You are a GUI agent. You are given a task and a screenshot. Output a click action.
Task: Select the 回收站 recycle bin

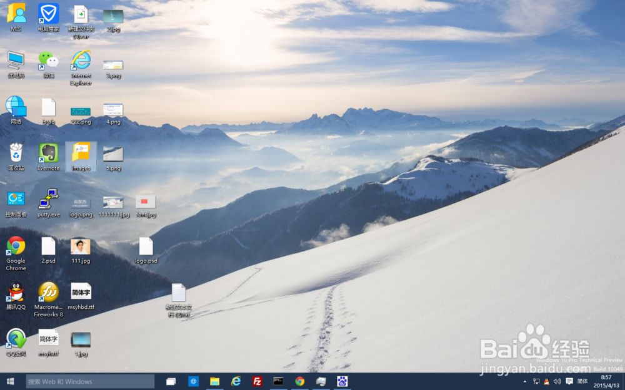pos(16,157)
